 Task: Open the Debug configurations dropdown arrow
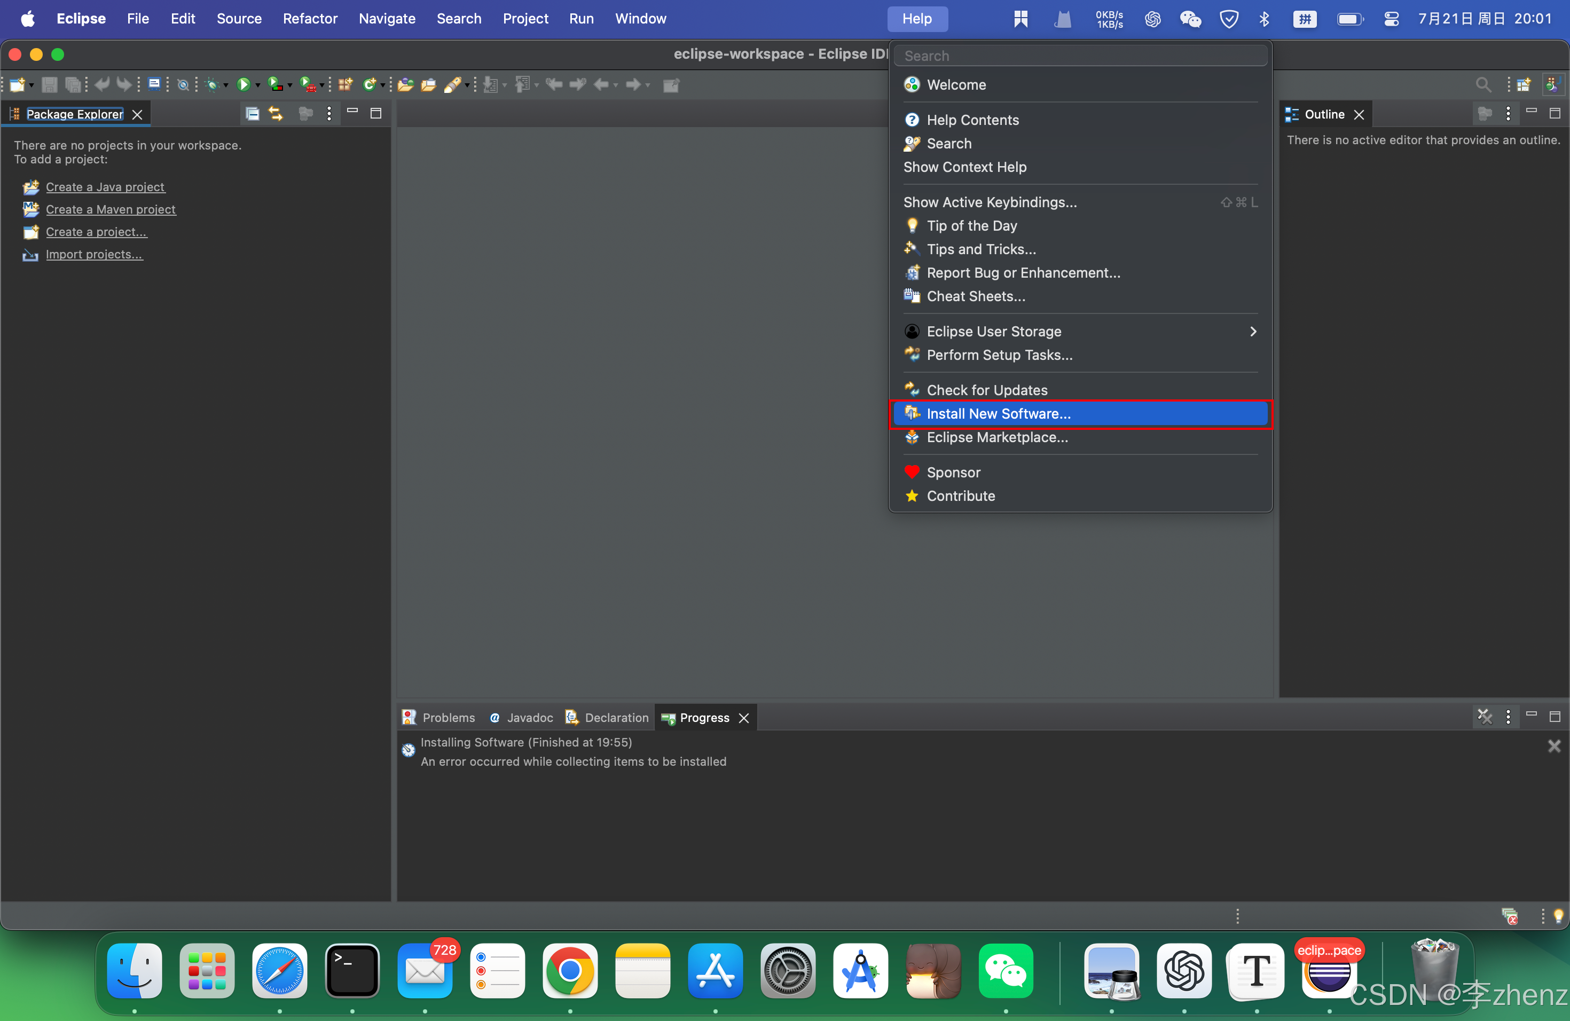[x=225, y=85]
